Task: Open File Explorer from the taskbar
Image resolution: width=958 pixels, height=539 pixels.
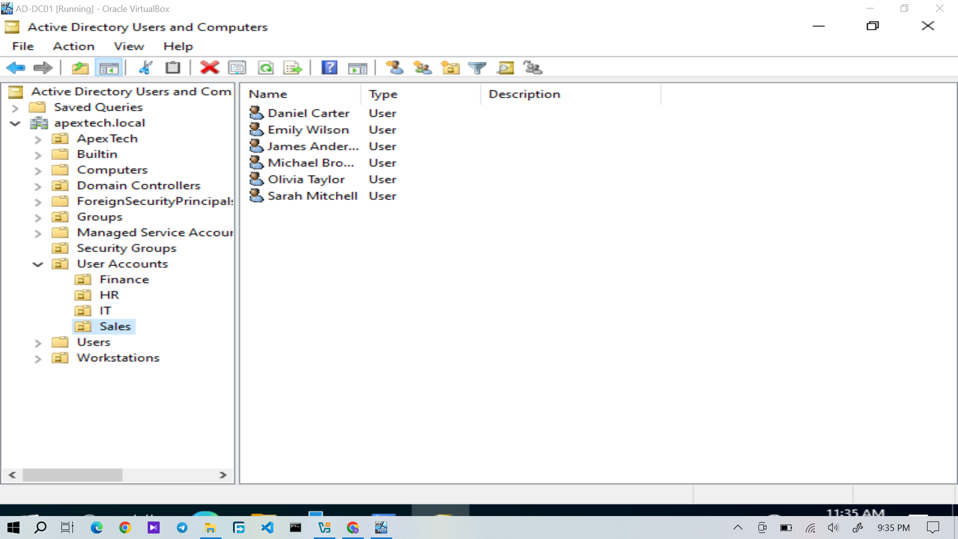Action: [x=211, y=528]
